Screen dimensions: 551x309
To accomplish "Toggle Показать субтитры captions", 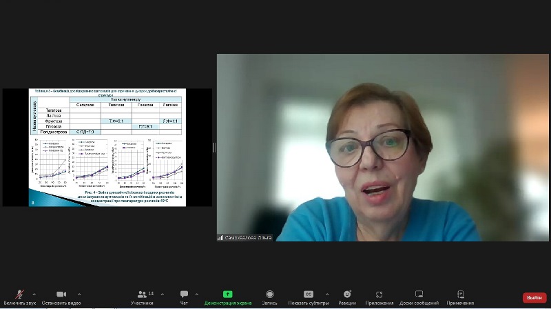I will tap(309, 295).
